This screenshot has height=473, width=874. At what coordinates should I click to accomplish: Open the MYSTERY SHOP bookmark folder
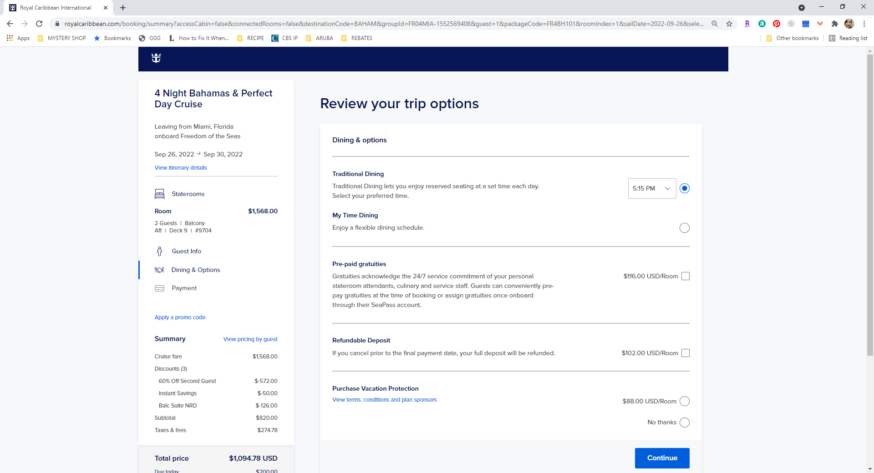tap(61, 38)
